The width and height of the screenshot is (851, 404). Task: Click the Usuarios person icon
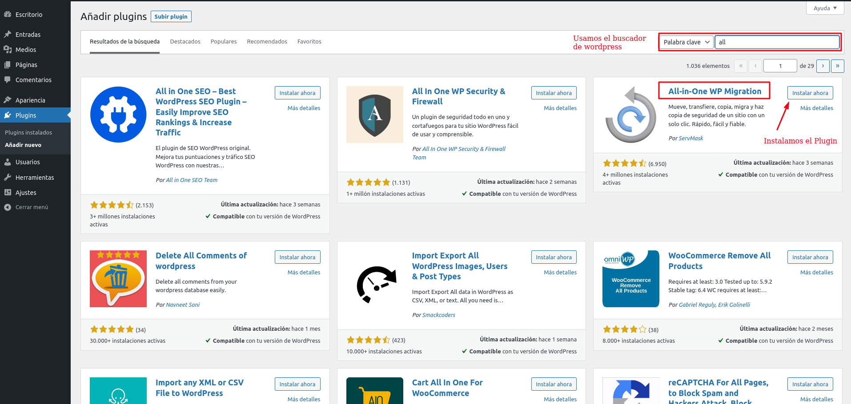point(8,162)
